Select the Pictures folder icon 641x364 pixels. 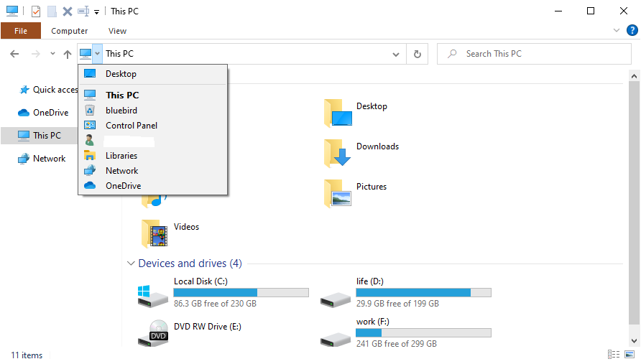[x=338, y=193]
